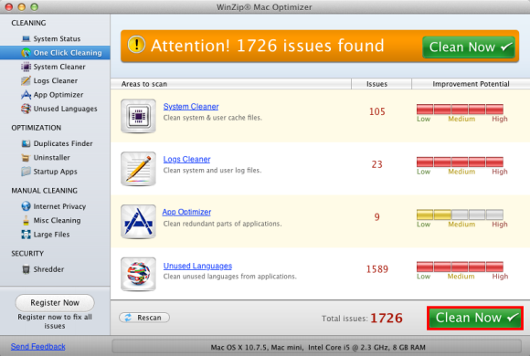The height and width of the screenshot is (356, 530).
Task: Click the System Cleaner chip icon in sidebar
Action: pyautogui.click(x=26, y=67)
